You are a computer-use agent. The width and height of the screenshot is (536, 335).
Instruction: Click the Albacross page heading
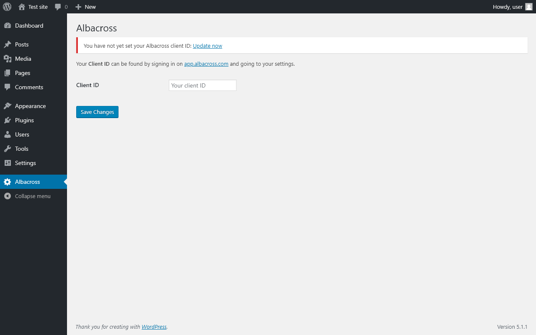[x=96, y=28]
